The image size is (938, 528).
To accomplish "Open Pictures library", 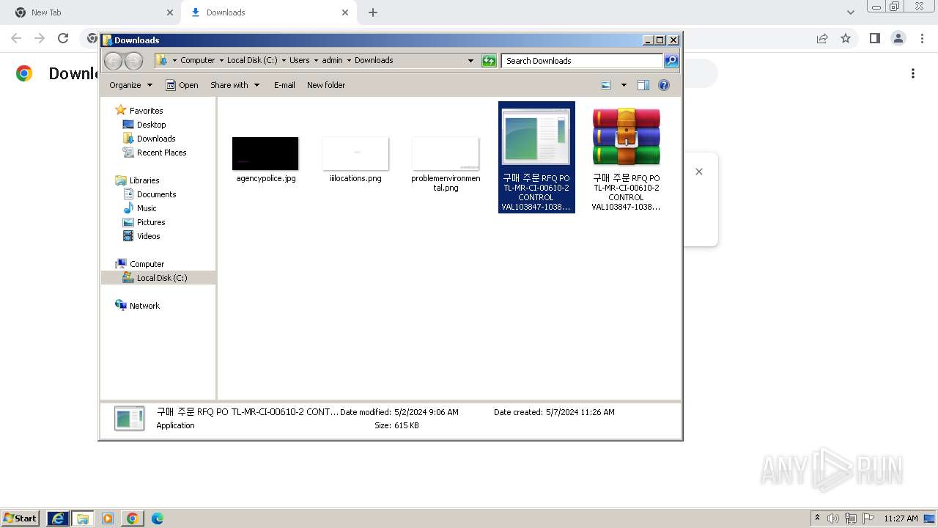I will [151, 222].
